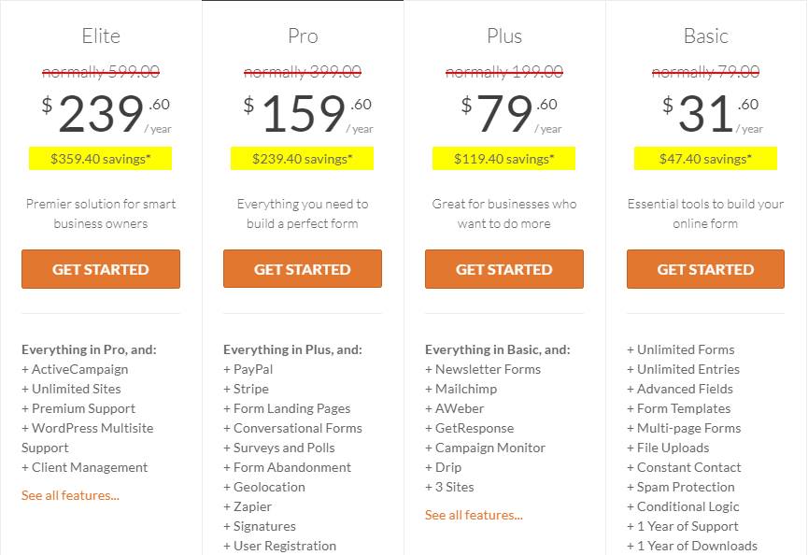This screenshot has width=808, height=555.
Task: Click GET STARTED under Elite plan
Action: (x=101, y=269)
